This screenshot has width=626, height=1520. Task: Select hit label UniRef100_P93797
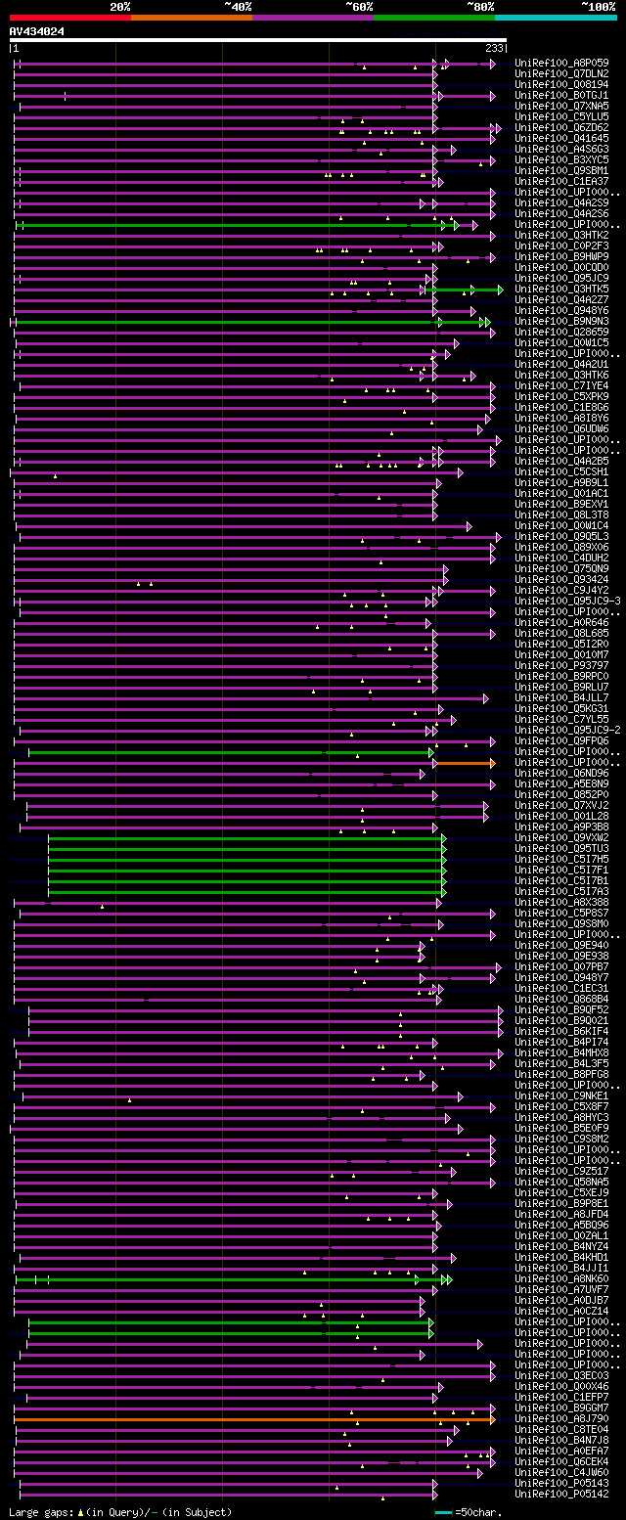[x=561, y=665]
